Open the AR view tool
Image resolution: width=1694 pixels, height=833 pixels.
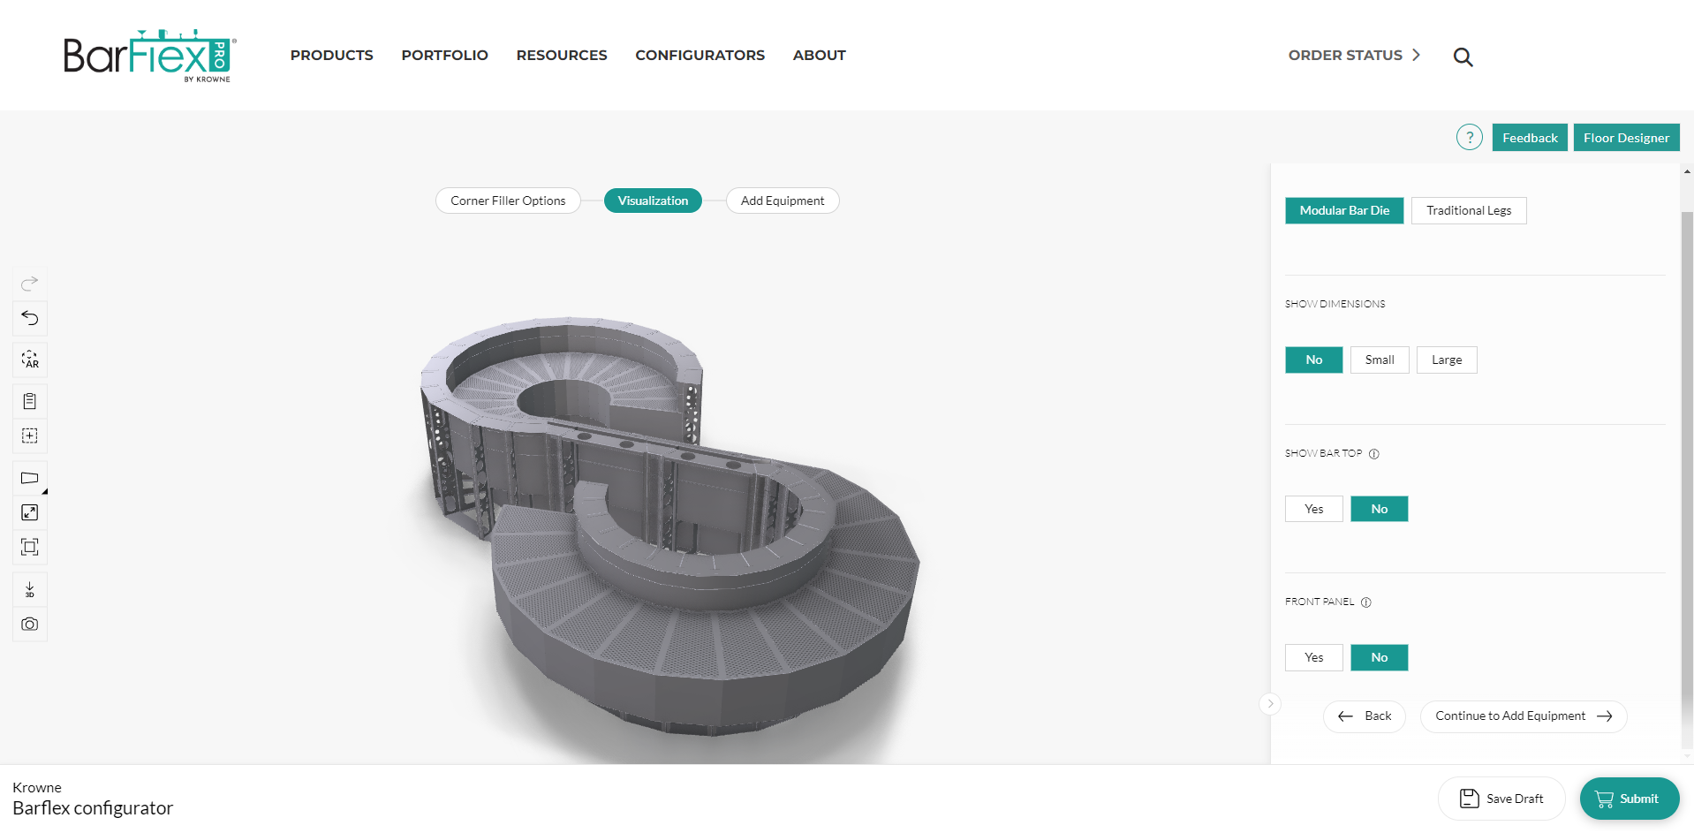[30, 360]
